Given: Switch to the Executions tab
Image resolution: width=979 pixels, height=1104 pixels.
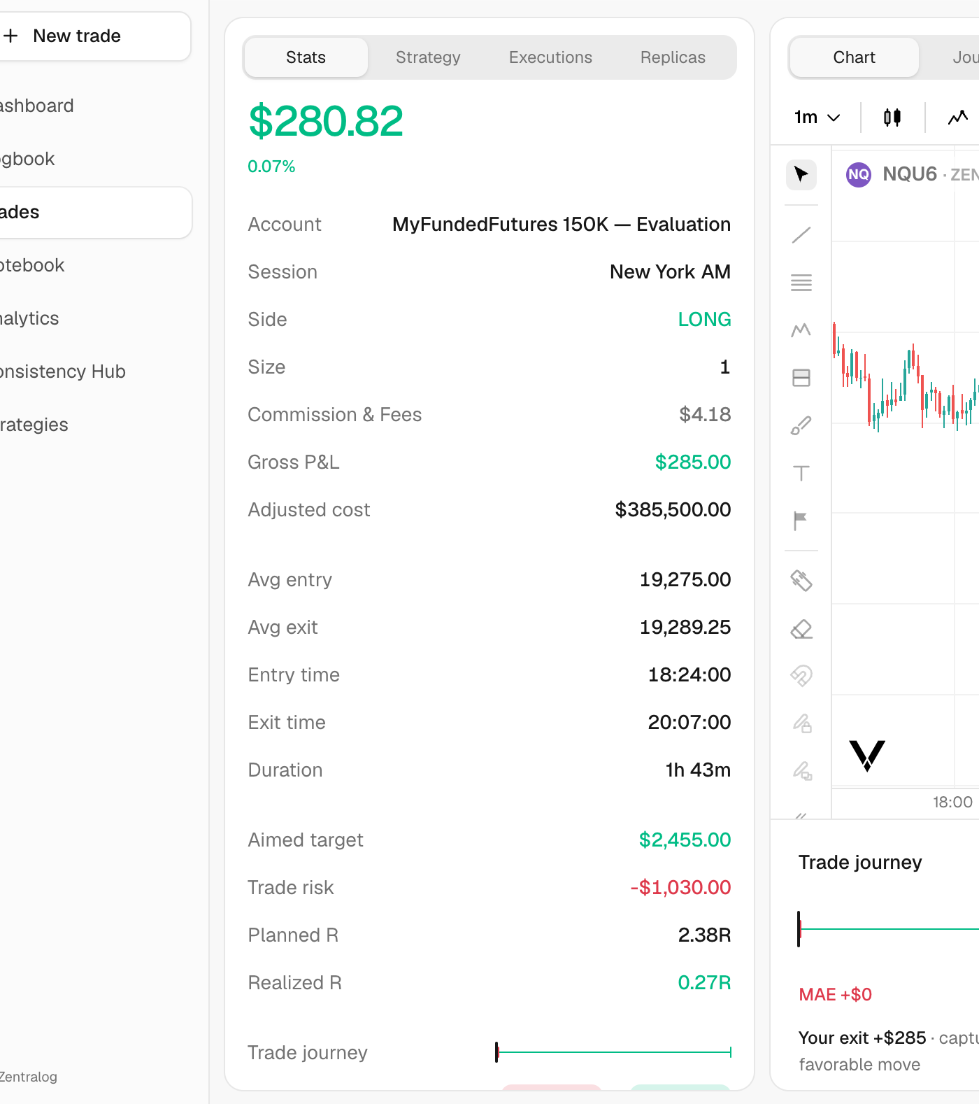Looking at the screenshot, I should pos(550,57).
